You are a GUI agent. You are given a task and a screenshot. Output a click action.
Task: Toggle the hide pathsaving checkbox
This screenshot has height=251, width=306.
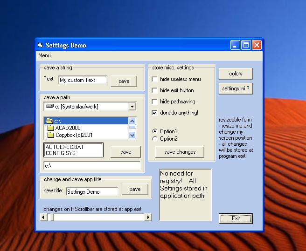point(155,102)
